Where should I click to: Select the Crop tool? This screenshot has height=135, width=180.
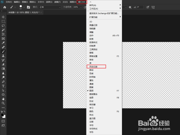click(3, 34)
